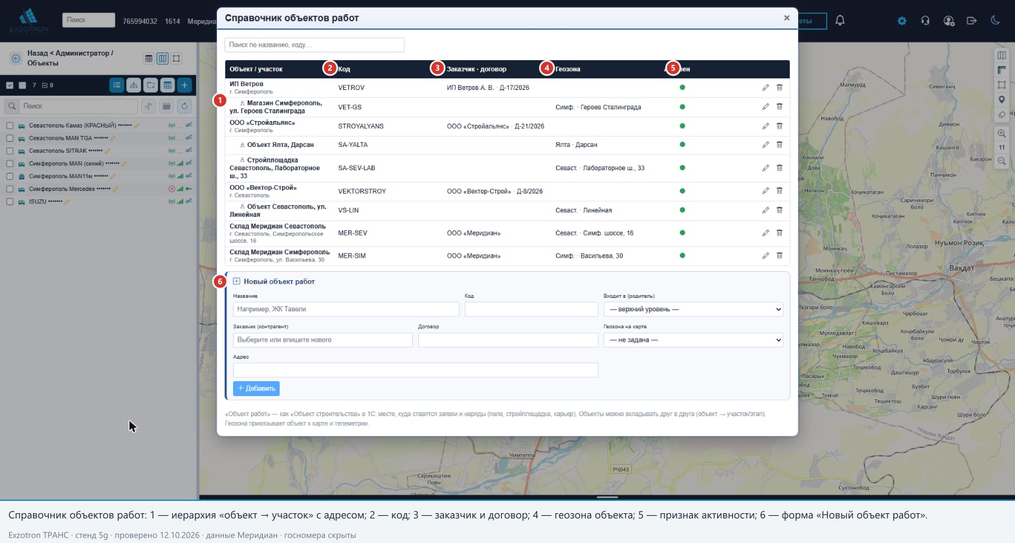Switch the sidebar to hierarchy tree view
This screenshot has width=1015, height=543.
click(x=133, y=85)
